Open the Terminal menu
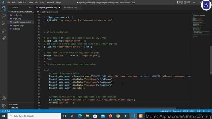 click(50, 2)
